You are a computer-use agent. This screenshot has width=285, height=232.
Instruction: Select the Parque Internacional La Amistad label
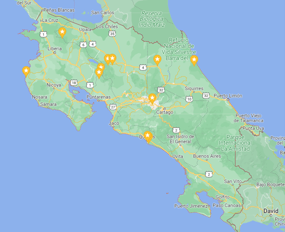tap(235, 143)
